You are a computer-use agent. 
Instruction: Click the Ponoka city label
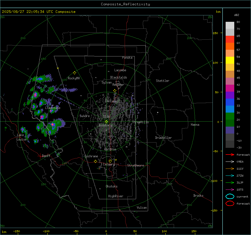tap(127, 58)
